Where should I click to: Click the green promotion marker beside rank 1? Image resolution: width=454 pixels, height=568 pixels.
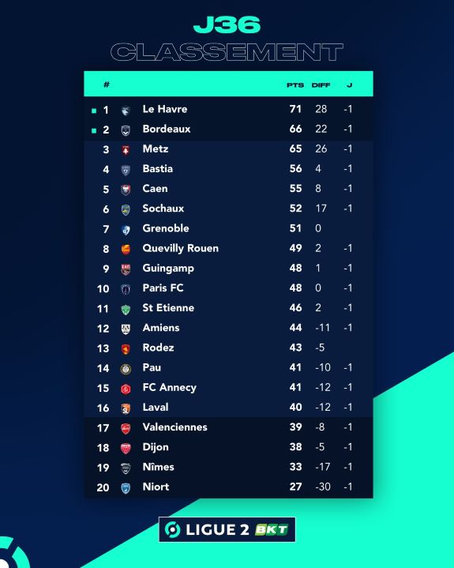pyautogui.click(x=94, y=111)
